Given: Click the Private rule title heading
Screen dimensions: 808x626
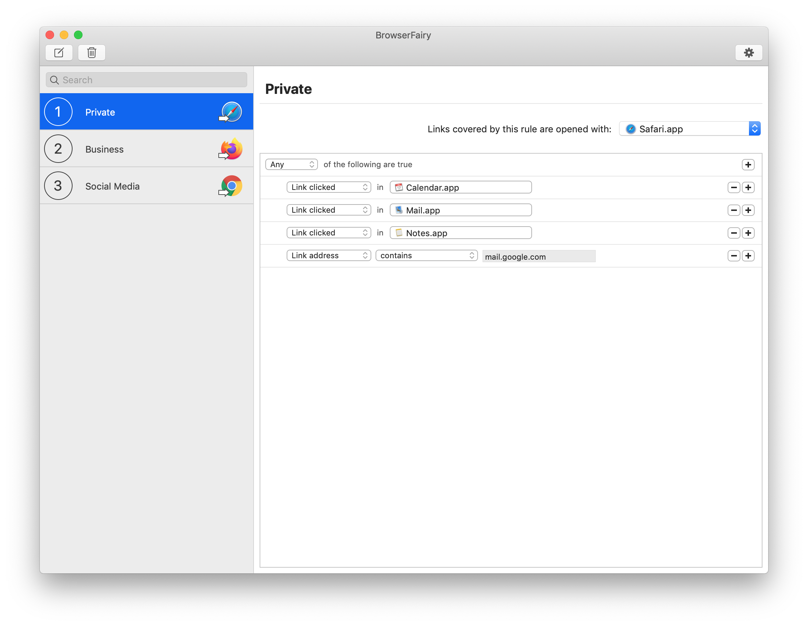Looking at the screenshot, I should 288,89.
